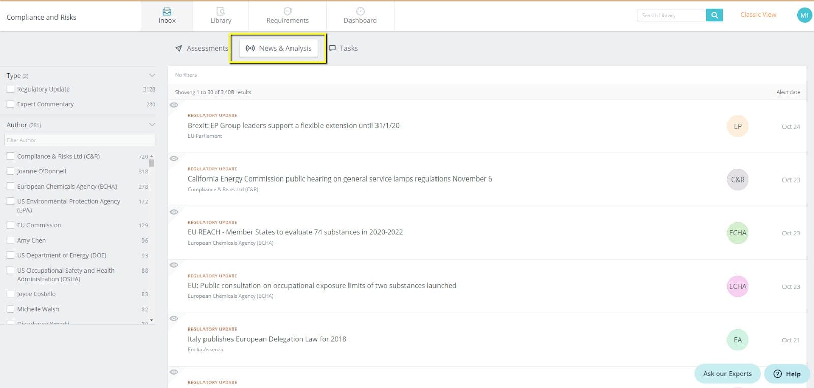This screenshot has width=814, height=388.
Task: Go to Requirements shield icon
Action: [x=287, y=11]
